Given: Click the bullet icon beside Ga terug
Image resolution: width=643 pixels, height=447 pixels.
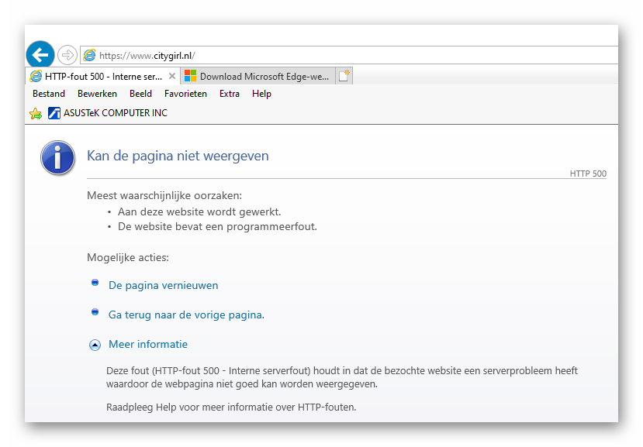Looking at the screenshot, I should [x=95, y=312].
